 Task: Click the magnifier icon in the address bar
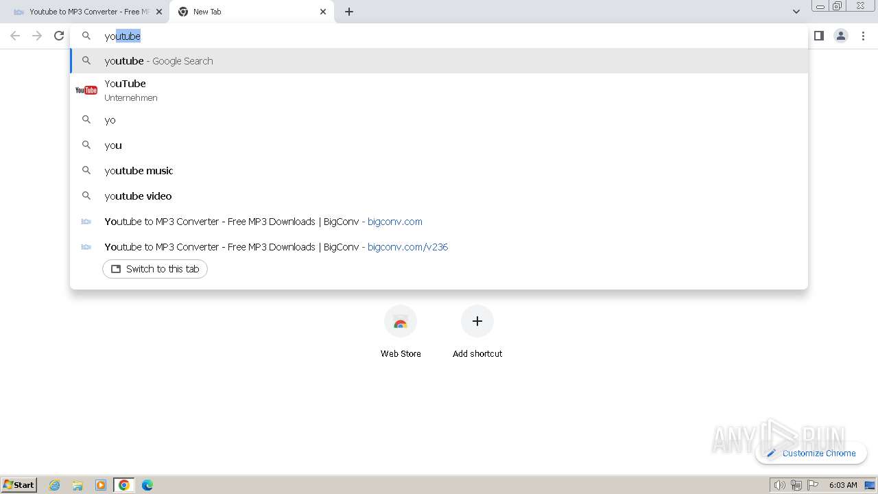click(86, 36)
